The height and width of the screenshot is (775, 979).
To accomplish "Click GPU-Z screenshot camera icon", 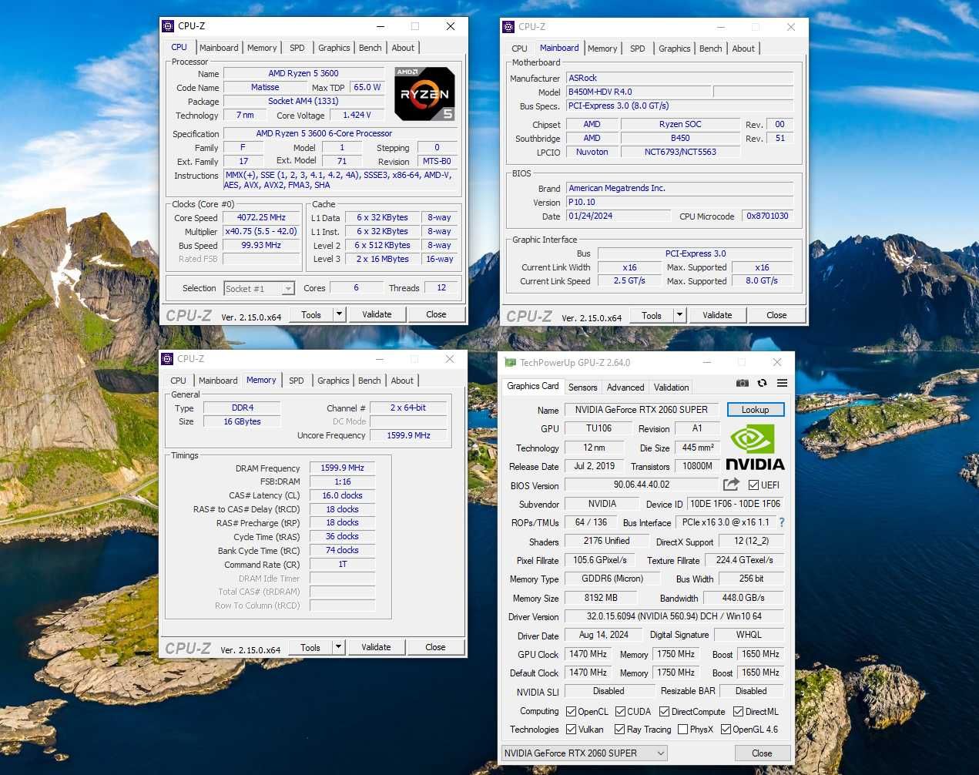I will click(x=742, y=383).
